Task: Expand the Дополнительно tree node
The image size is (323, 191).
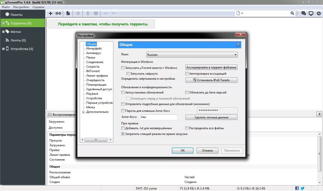Action: point(84,112)
